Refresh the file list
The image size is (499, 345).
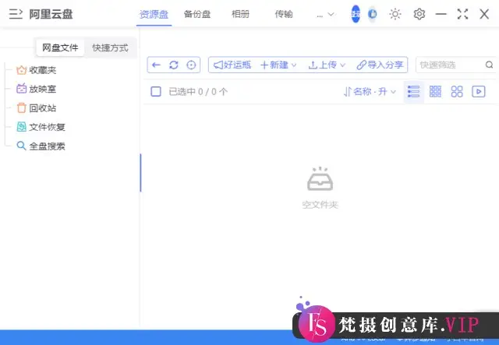[174, 65]
